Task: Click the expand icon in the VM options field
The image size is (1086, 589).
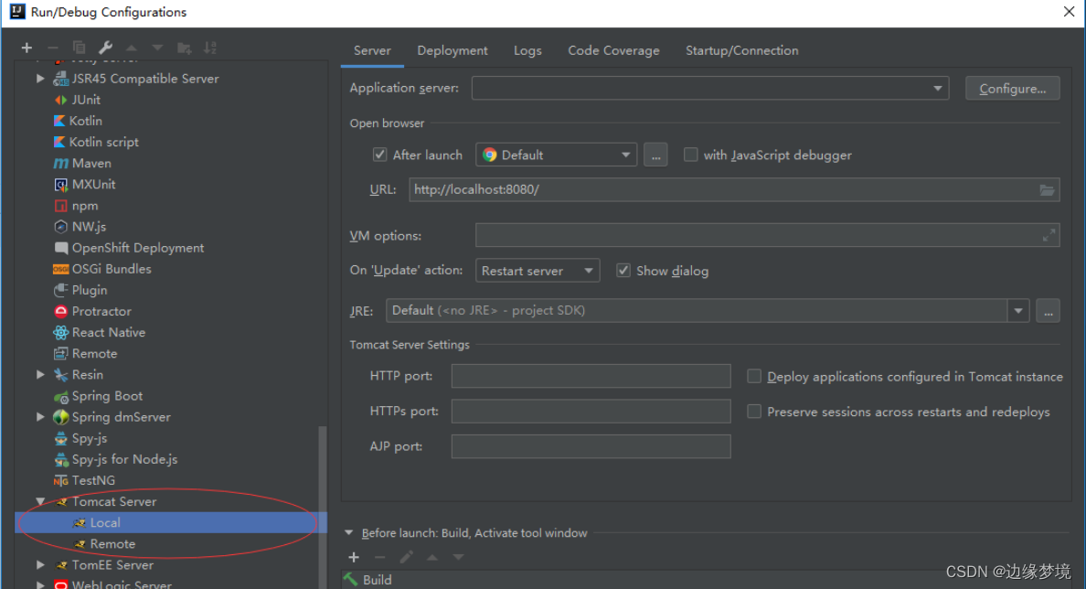Action: 1049,236
